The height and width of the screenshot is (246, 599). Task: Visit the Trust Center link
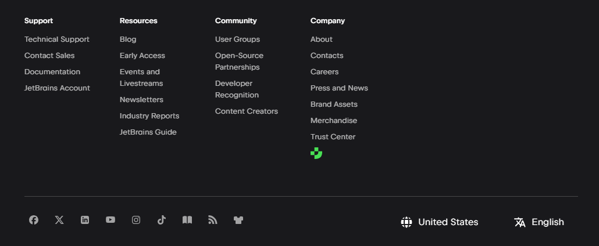tap(333, 136)
